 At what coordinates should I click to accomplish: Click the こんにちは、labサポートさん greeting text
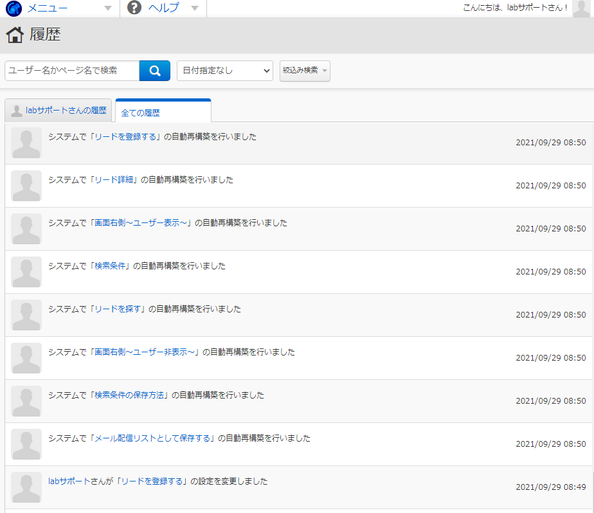pos(515,8)
